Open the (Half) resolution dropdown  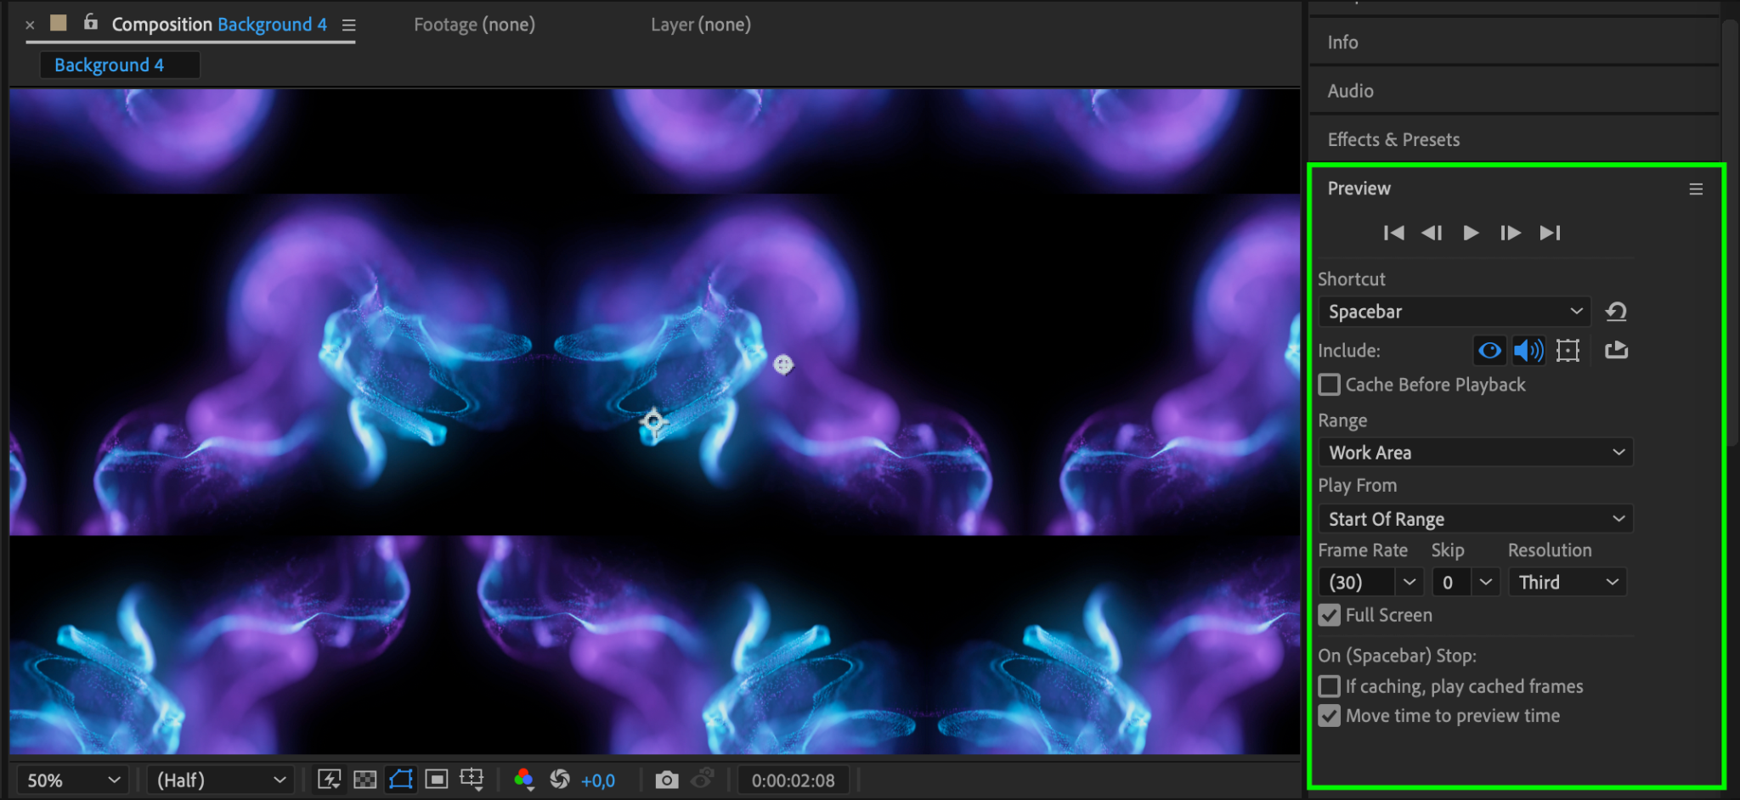[221, 780]
